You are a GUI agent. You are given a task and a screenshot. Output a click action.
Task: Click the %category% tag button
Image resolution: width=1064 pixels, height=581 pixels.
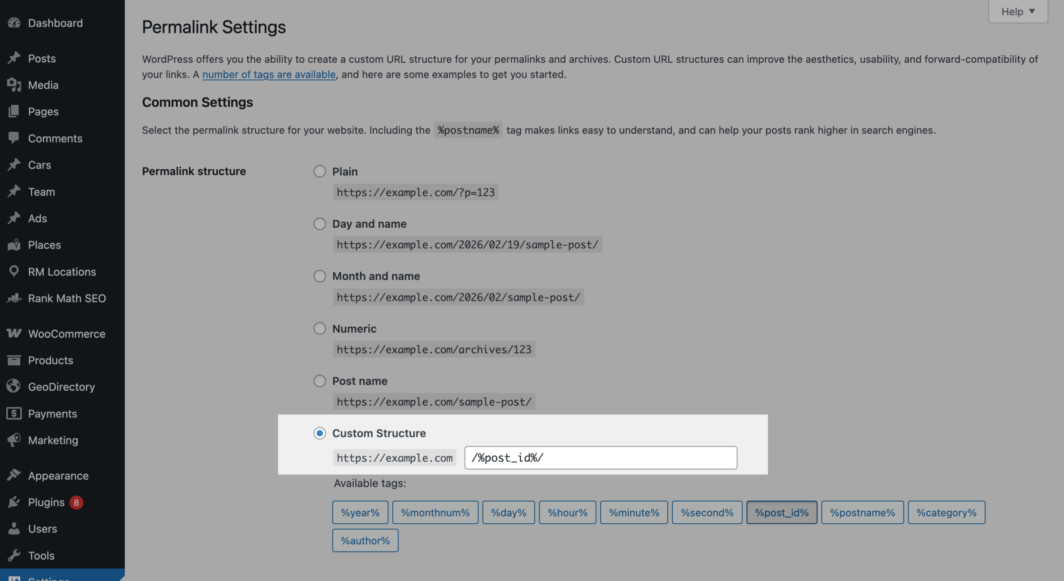click(946, 512)
